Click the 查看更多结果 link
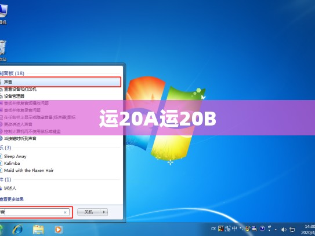The width and height of the screenshot is (315, 236). (x=12, y=199)
